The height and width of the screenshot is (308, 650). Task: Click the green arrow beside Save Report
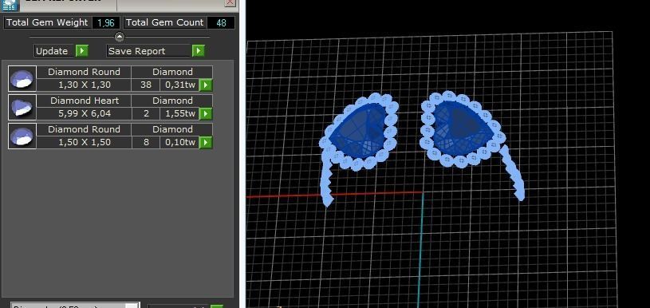click(x=199, y=51)
